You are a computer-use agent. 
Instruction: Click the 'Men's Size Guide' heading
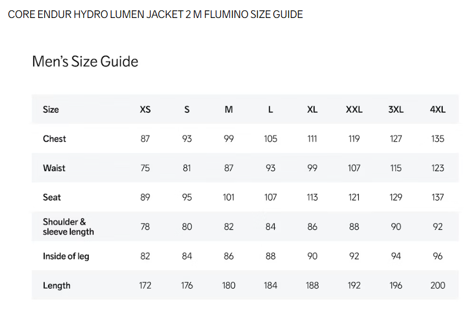tap(85, 61)
